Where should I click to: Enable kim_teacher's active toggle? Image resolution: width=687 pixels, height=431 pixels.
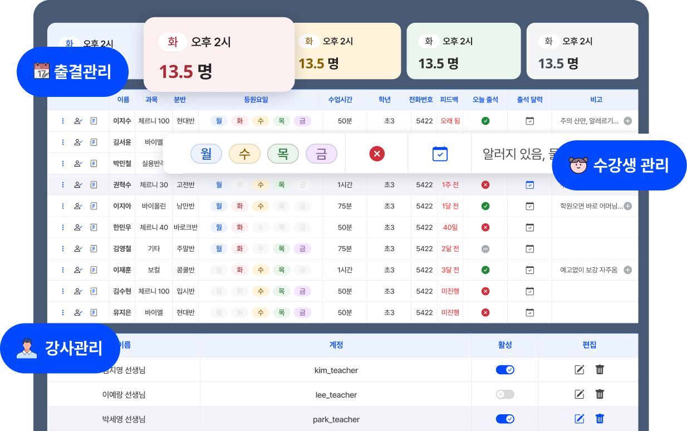(x=504, y=370)
